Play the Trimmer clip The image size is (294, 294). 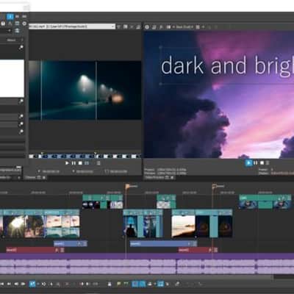(x=67, y=163)
